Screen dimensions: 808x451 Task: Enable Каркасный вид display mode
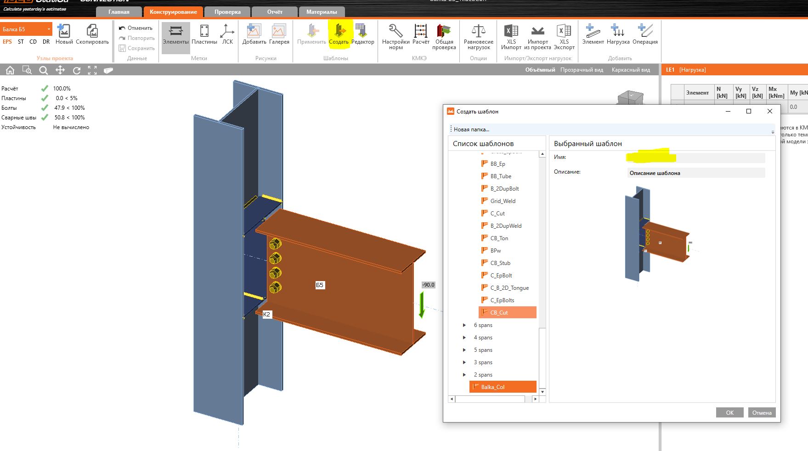pos(631,70)
